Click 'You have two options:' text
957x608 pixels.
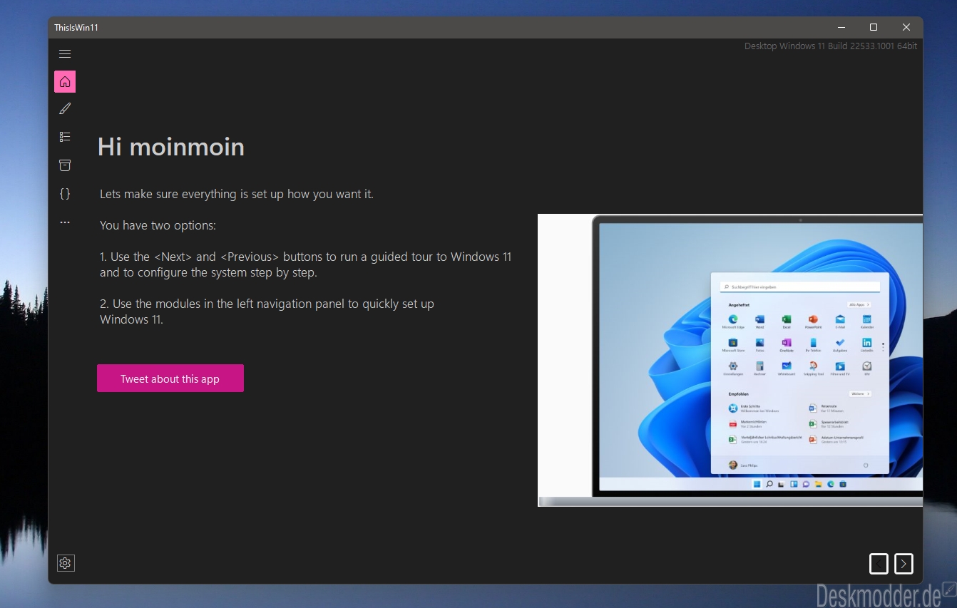tap(158, 225)
